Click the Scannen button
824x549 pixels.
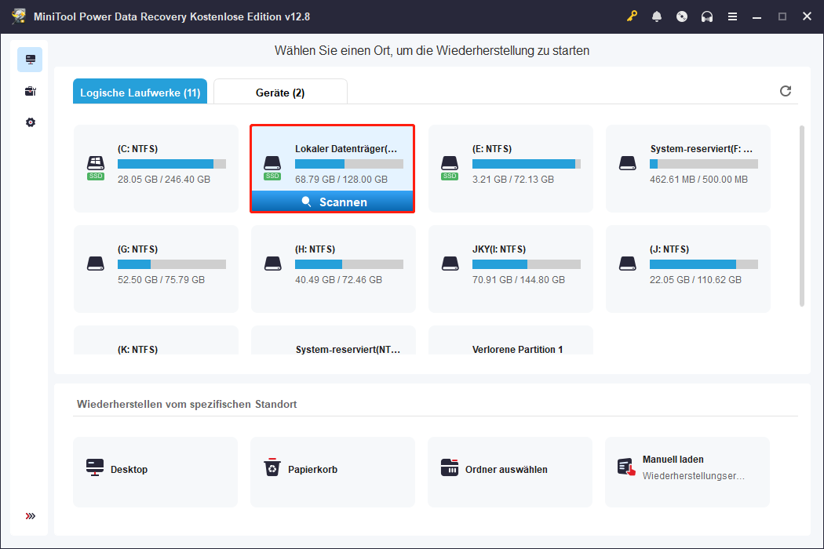[332, 202]
